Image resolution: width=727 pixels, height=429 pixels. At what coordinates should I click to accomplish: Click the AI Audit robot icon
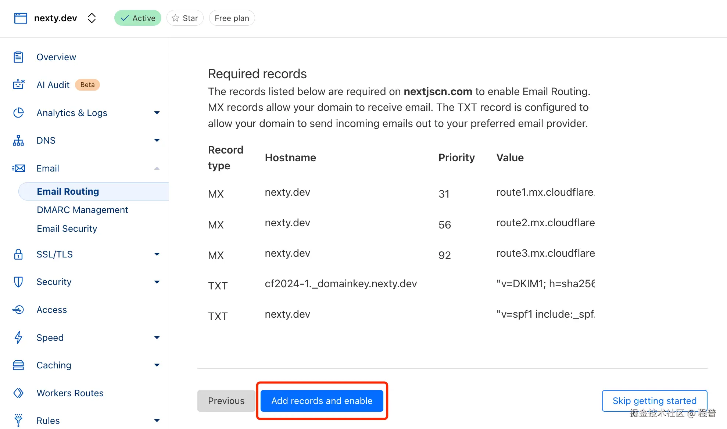pyautogui.click(x=18, y=85)
